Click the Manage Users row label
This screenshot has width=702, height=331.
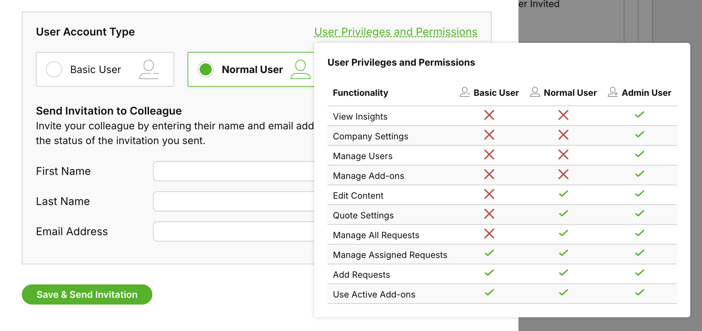click(363, 156)
